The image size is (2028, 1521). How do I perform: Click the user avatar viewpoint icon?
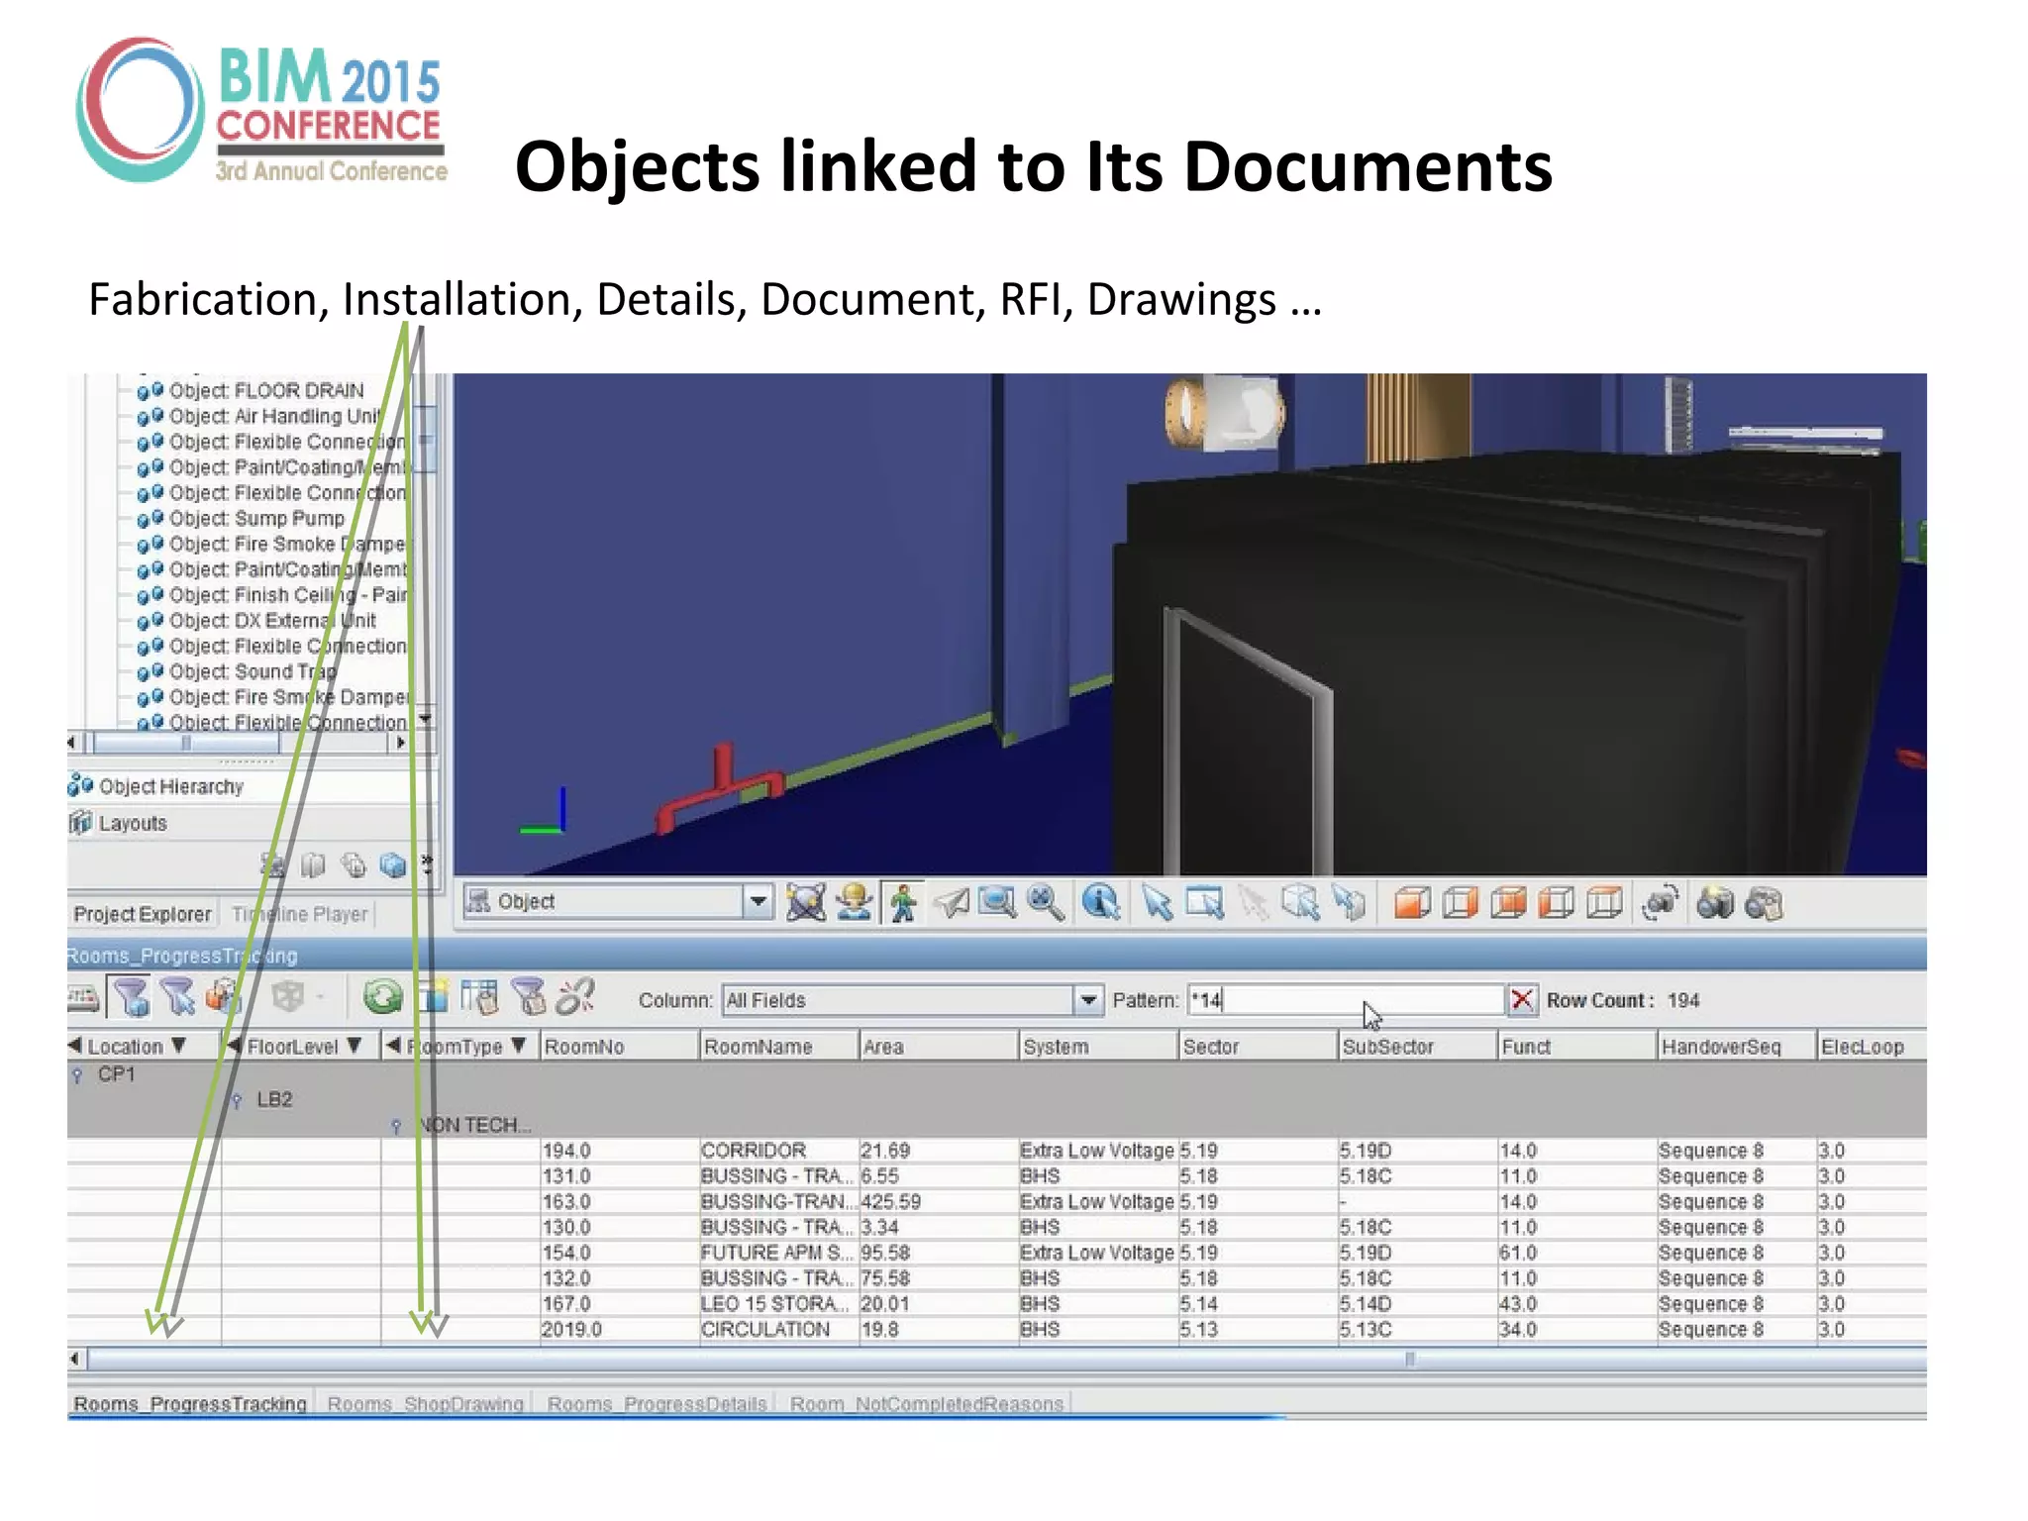854,902
